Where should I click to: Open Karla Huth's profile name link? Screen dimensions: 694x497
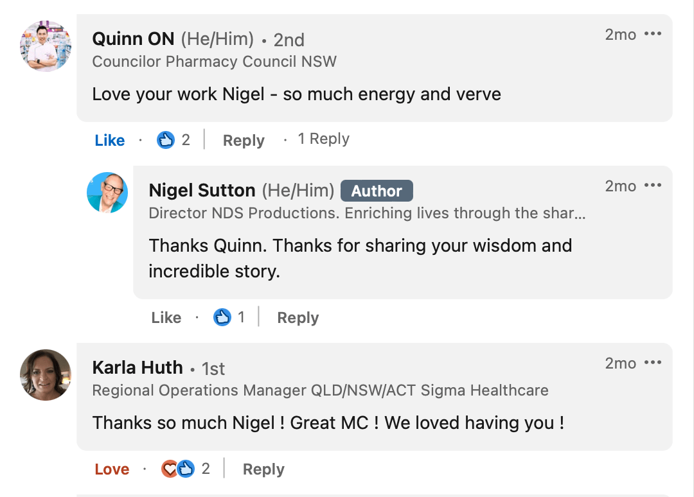point(138,367)
